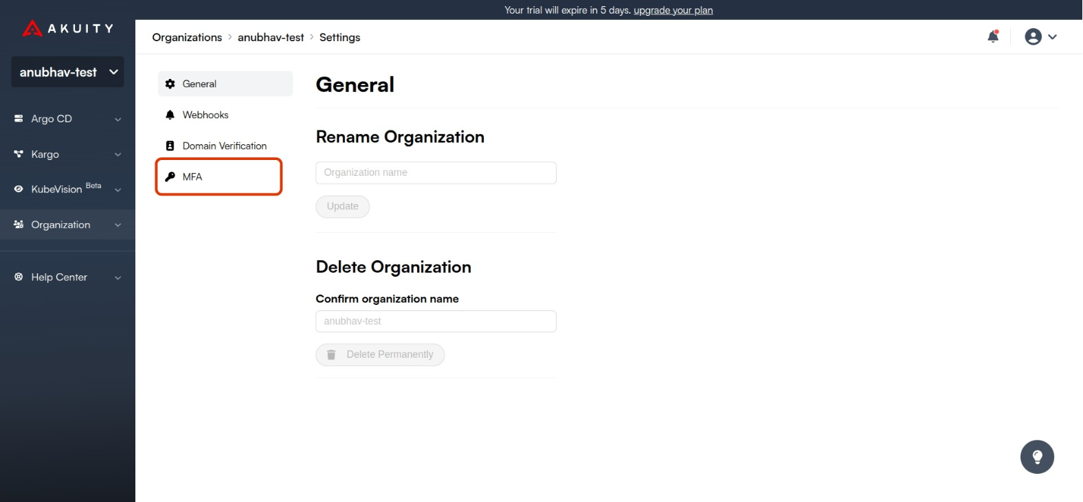Click the Organization people icon
This screenshot has height=502, width=1083.
[x=19, y=225]
